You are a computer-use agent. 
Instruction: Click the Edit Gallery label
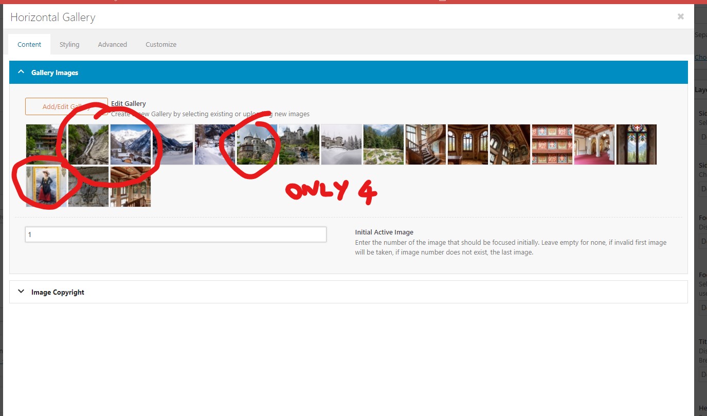pos(129,103)
